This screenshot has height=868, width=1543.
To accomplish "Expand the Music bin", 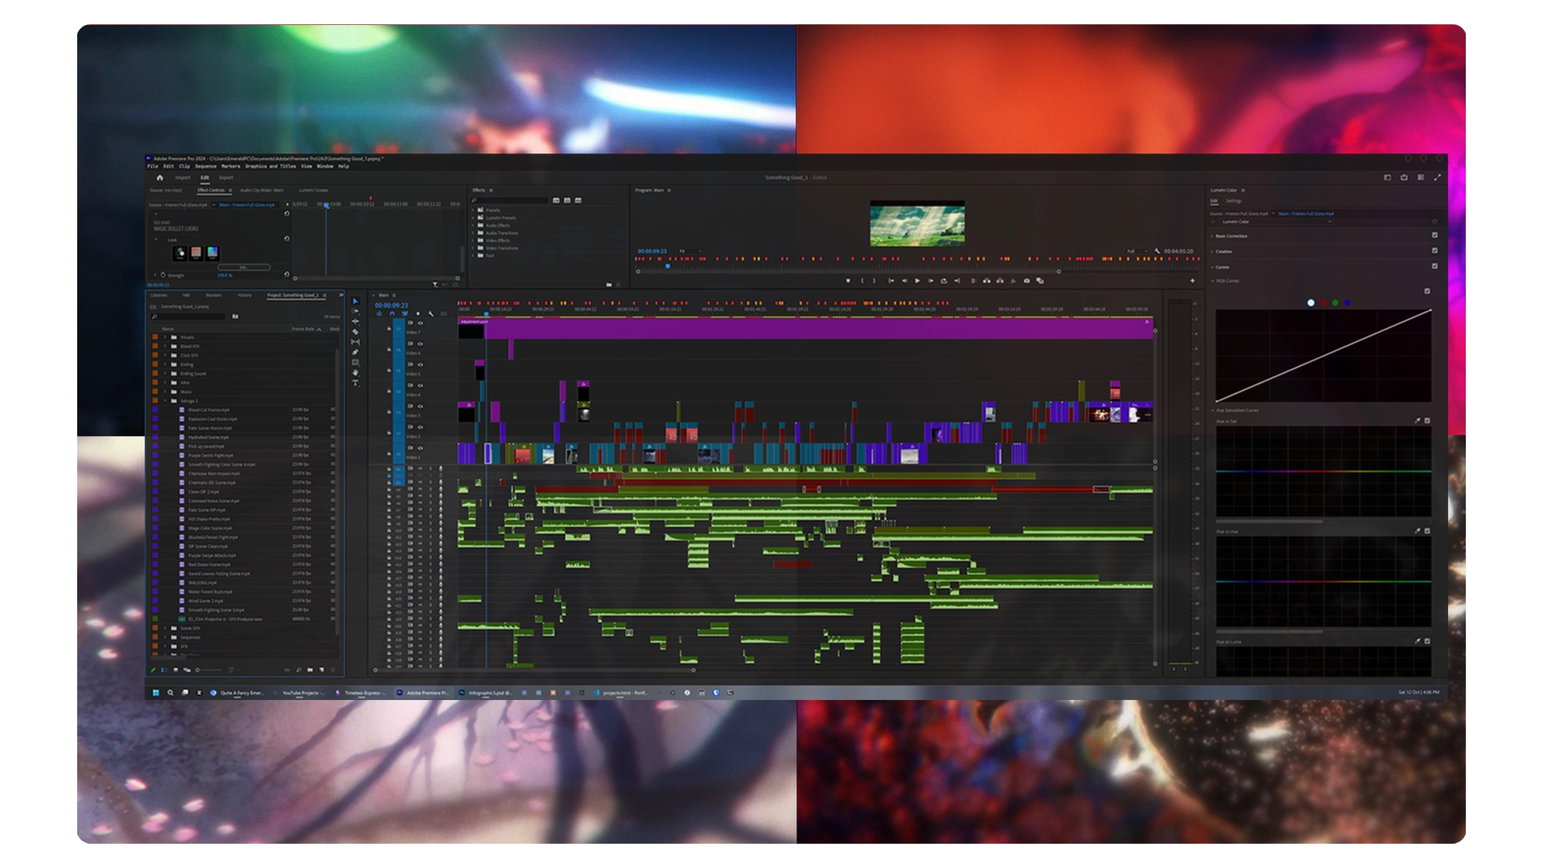I will [166, 391].
